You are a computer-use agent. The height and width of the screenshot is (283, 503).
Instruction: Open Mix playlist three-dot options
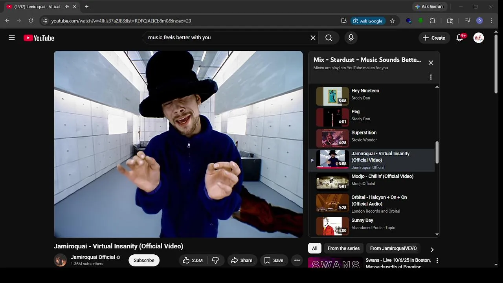431,77
